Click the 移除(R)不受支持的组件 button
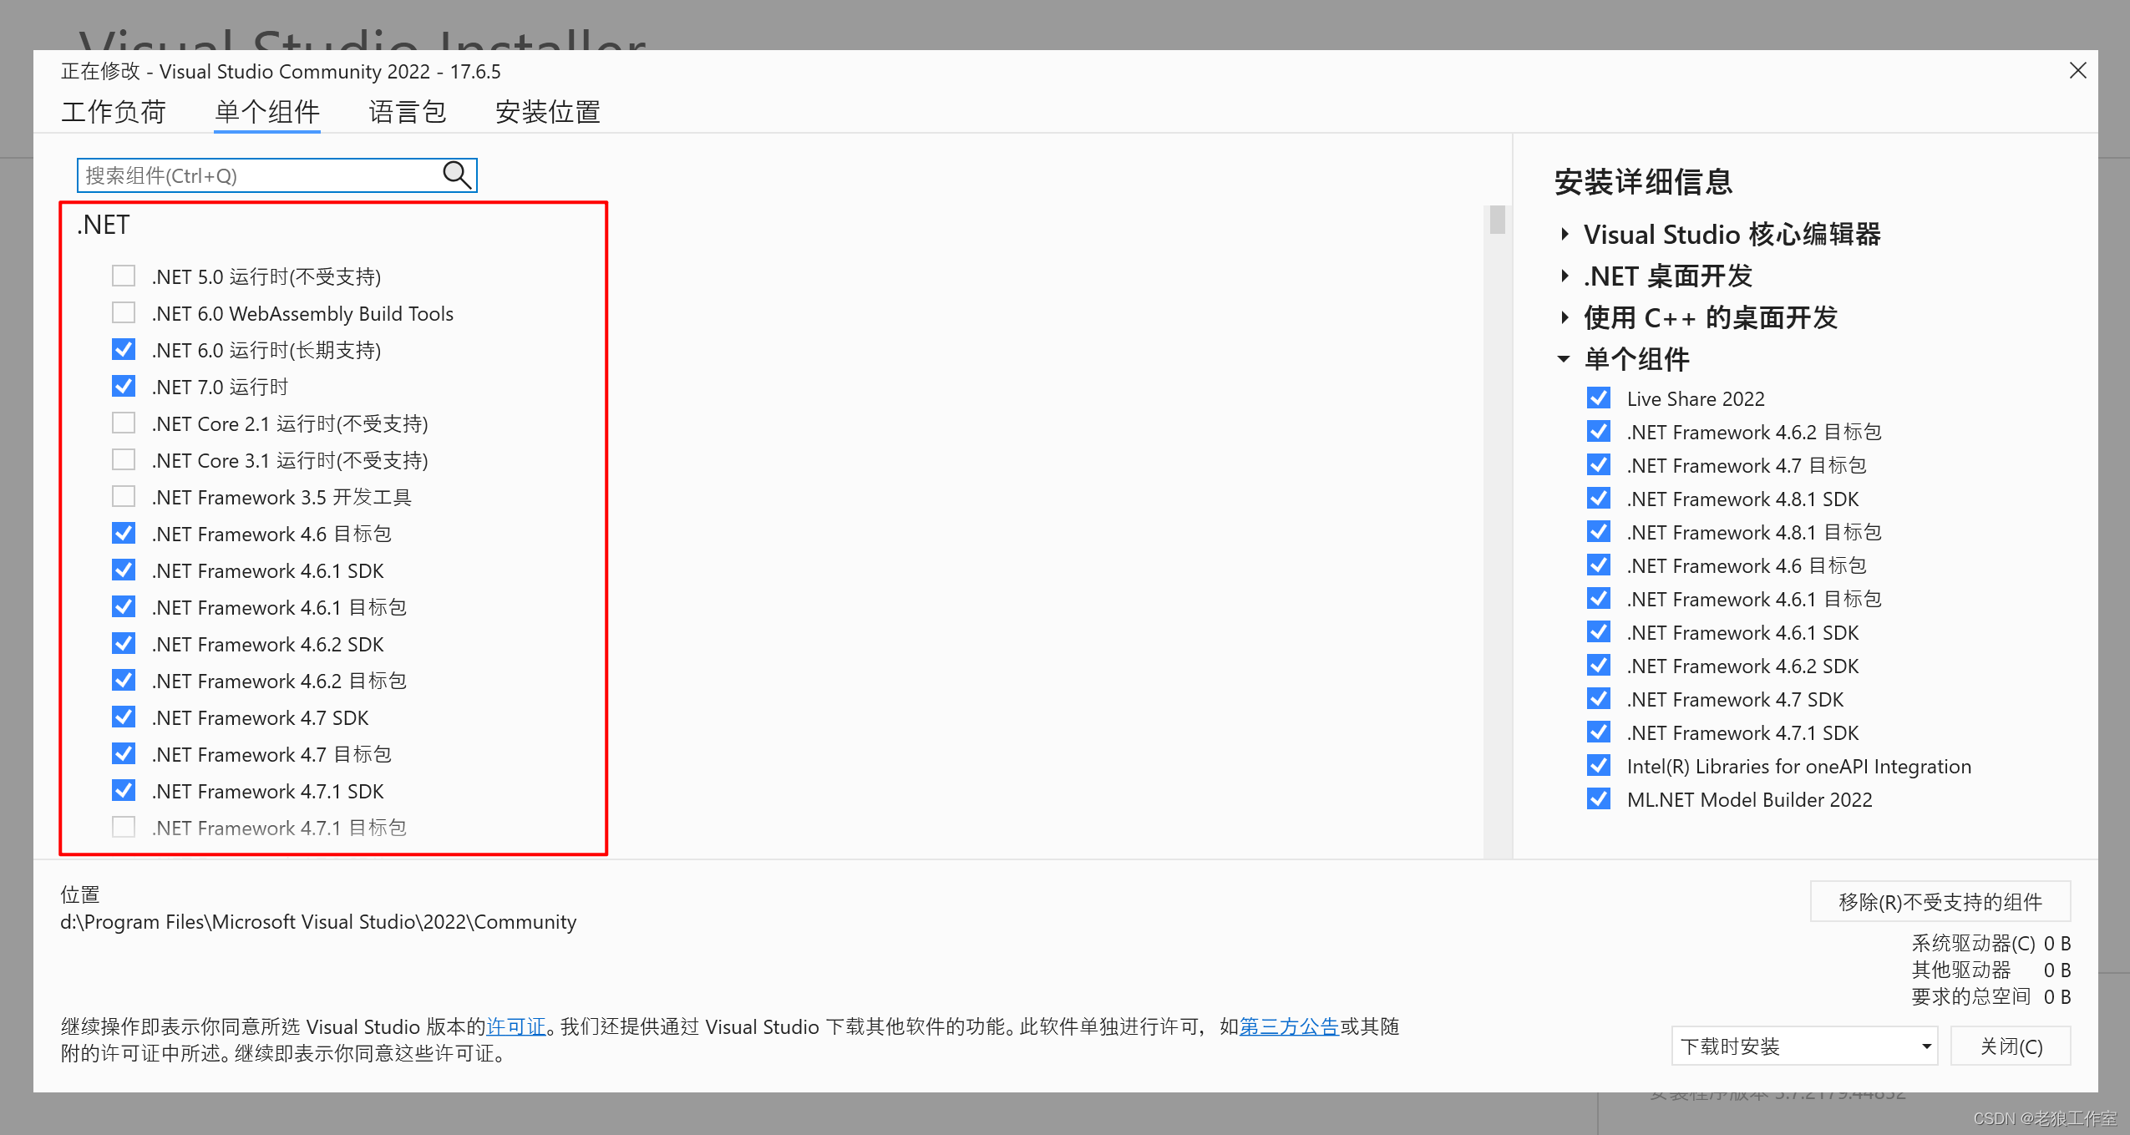The image size is (2130, 1135). click(x=1940, y=901)
